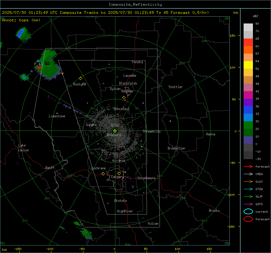Click the Airdrie city label

tap(119, 161)
